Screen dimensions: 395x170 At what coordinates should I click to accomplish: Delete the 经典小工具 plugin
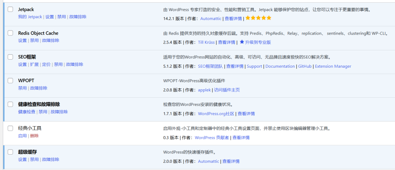click(x=34, y=136)
